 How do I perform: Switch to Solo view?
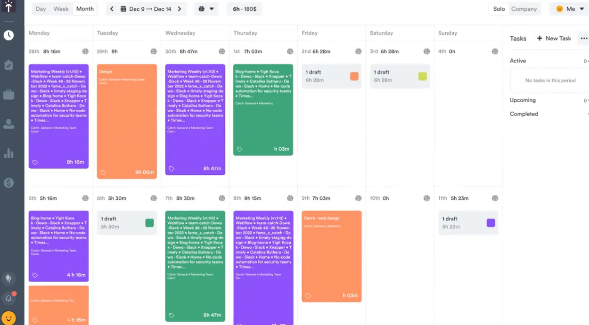pos(499,9)
